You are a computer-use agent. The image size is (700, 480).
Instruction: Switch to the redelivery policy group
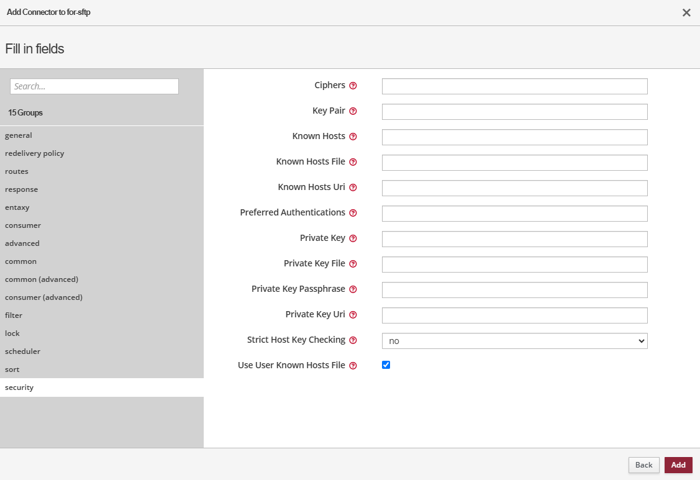click(35, 153)
